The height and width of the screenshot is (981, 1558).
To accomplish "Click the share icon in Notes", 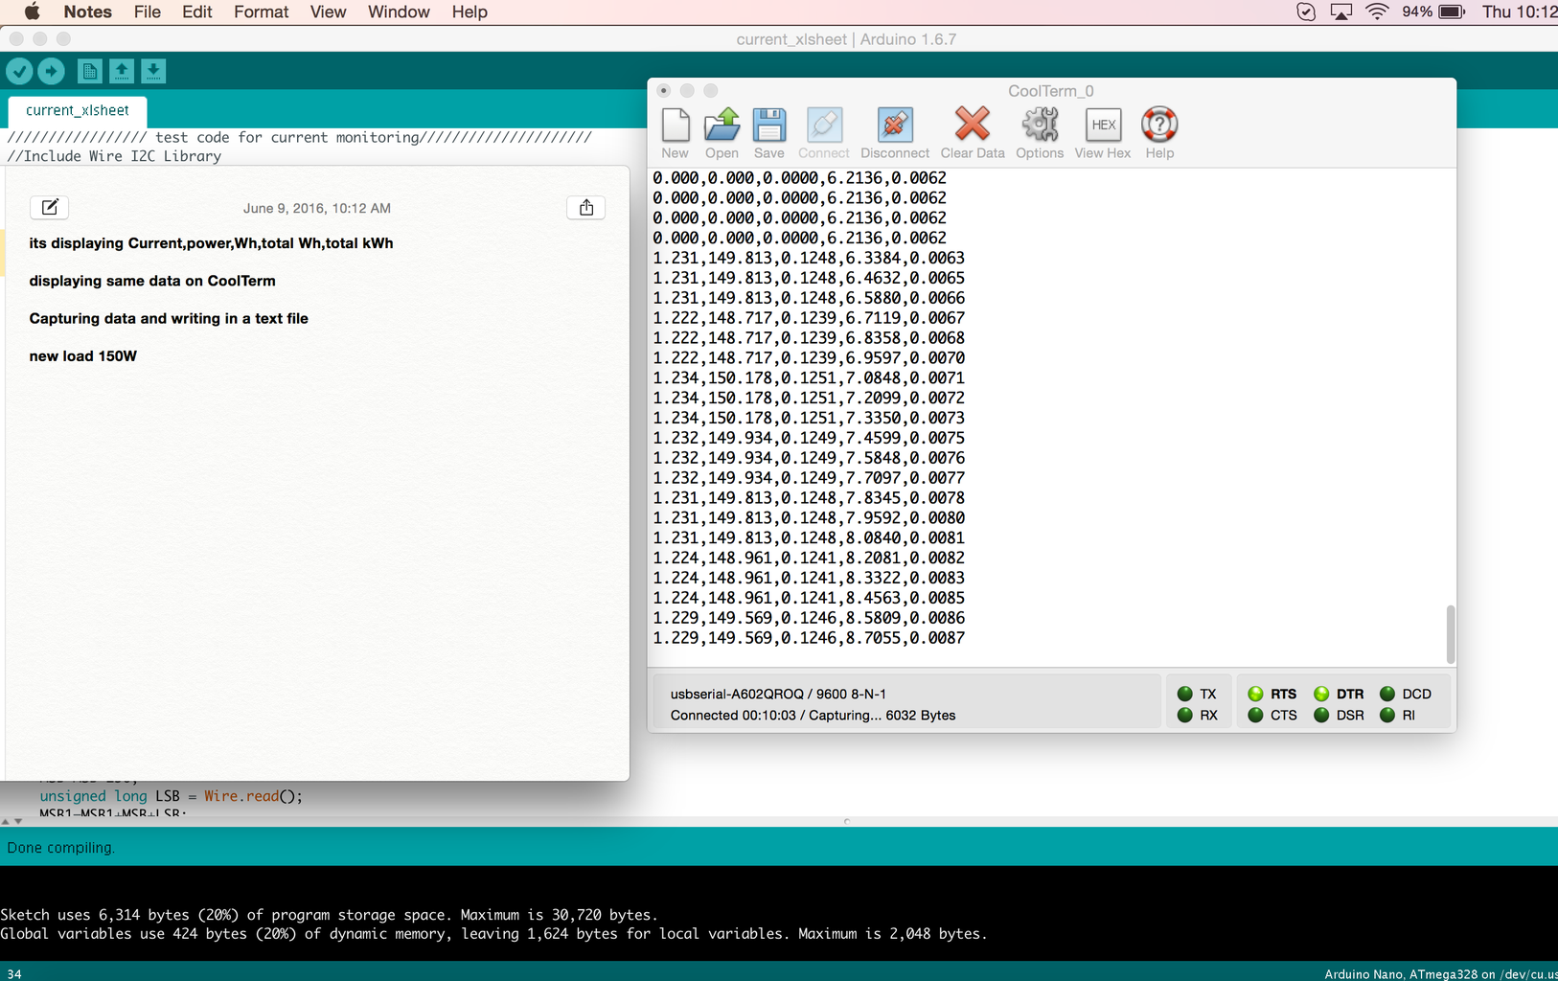I will 586,207.
